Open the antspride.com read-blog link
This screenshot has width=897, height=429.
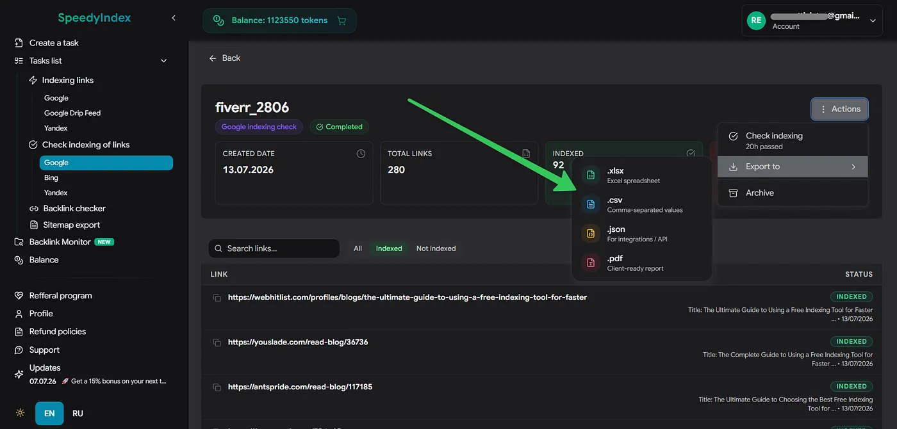click(300, 387)
